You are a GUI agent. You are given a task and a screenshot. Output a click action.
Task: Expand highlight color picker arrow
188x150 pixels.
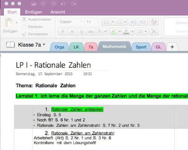[120, 31]
